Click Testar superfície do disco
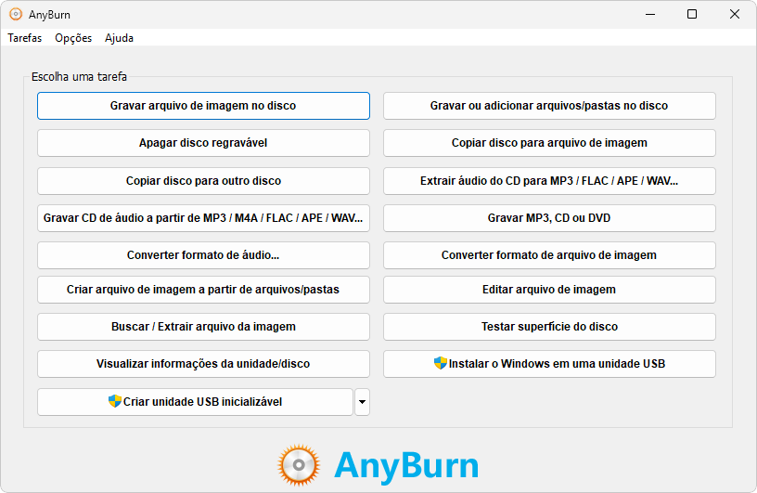Screen dimensions: 757x493 pyautogui.click(x=549, y=327)
